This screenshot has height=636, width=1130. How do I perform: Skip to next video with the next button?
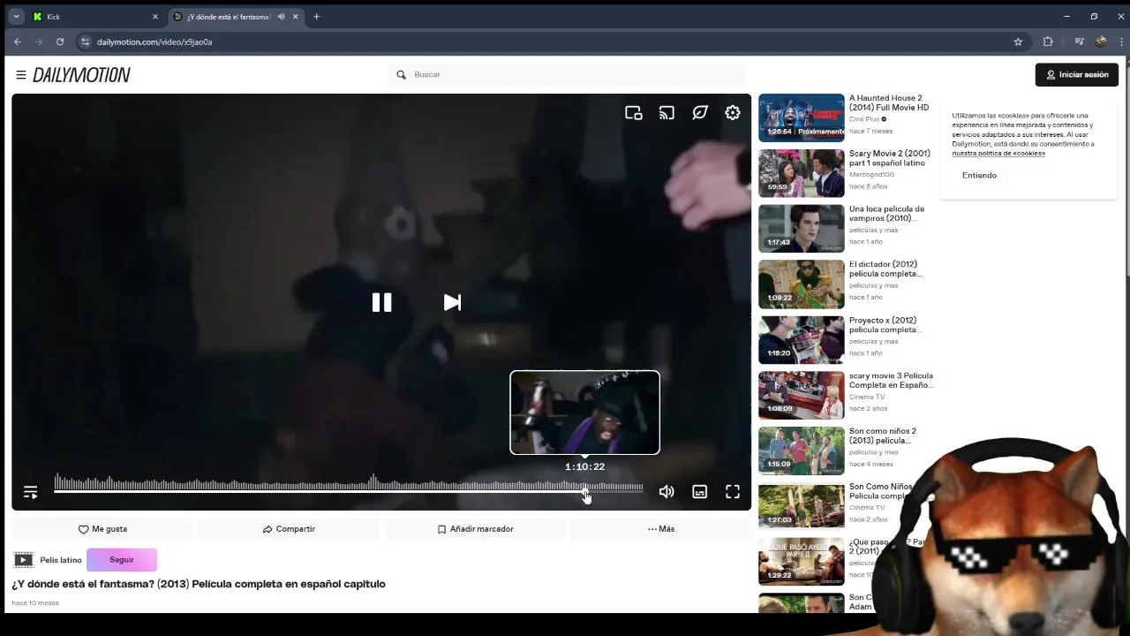[x=452, y=302]
